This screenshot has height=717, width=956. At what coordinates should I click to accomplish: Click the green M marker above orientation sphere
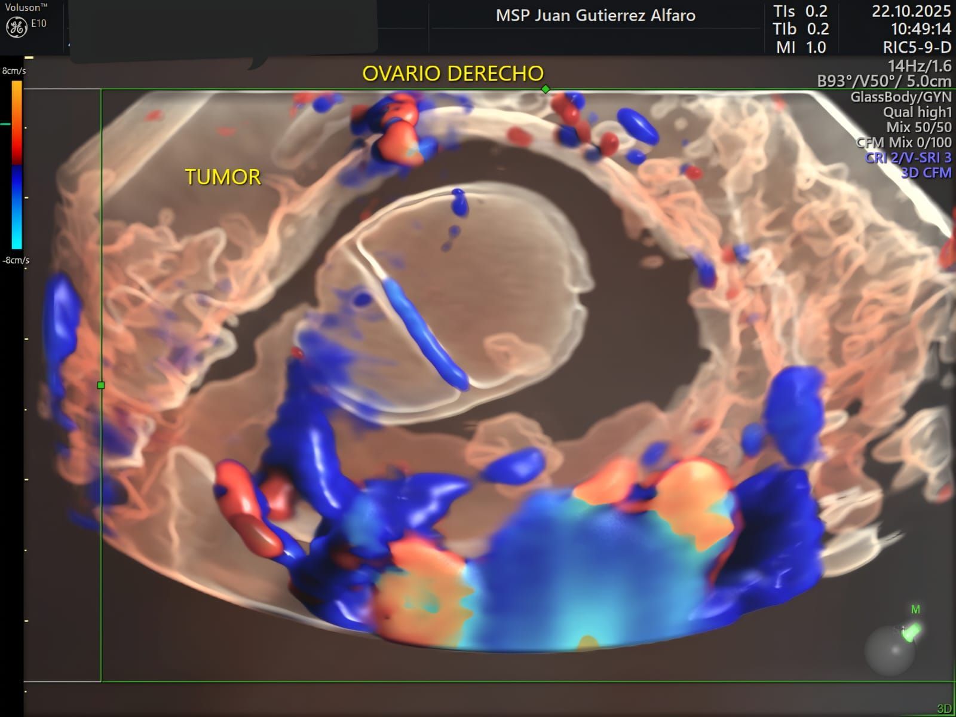click(915, 609)
